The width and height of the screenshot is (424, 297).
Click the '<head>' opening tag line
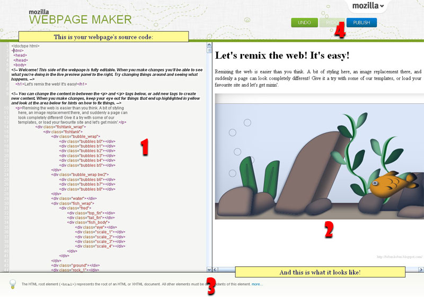point(20,56)
